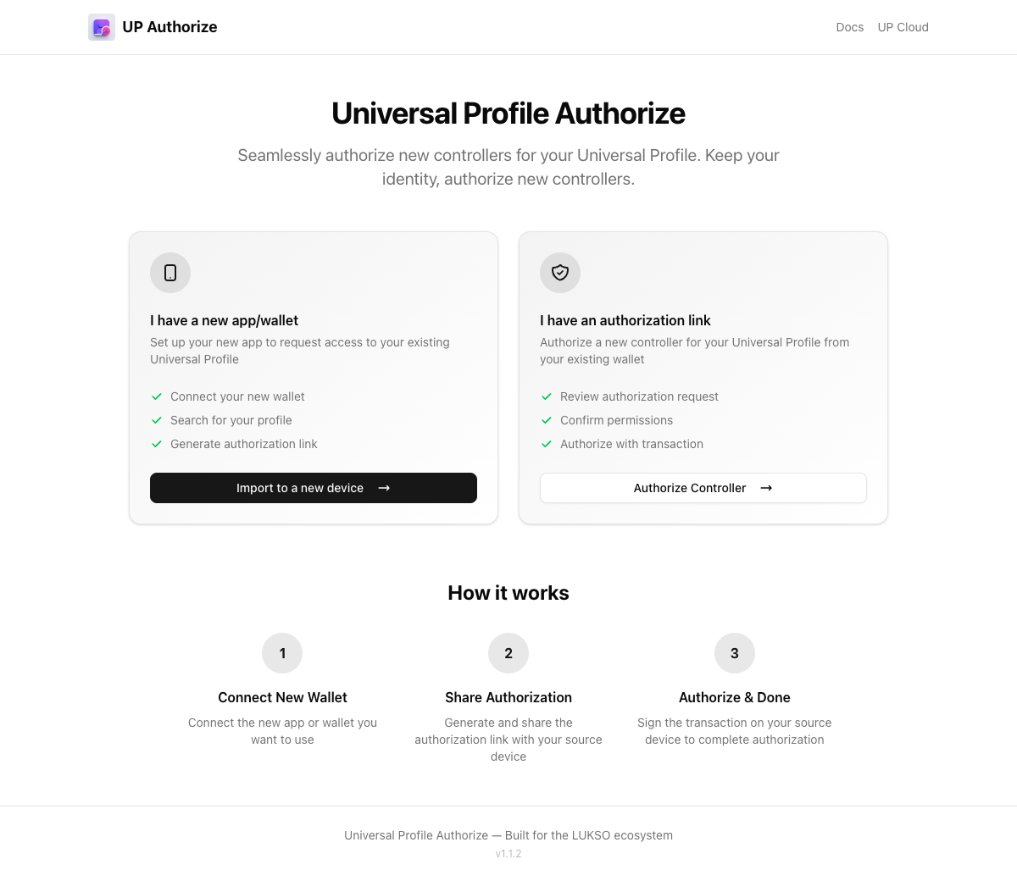Select step circle 3 labeled Authorize & Done
This screenshot has height=881, width=1017.
734,653
